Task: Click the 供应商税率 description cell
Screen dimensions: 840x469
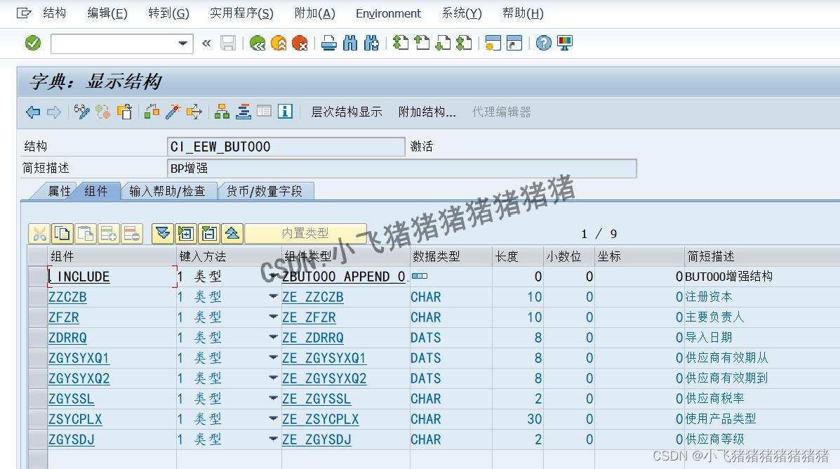Action: coord(762,399)
